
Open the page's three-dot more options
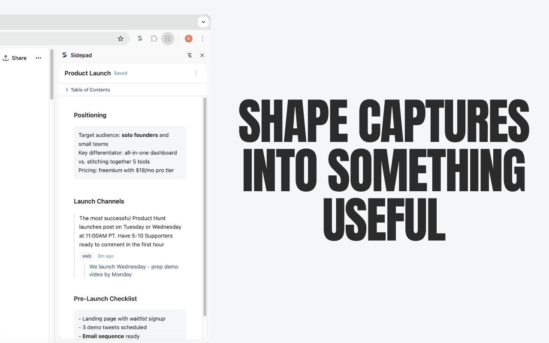[39, 57]
